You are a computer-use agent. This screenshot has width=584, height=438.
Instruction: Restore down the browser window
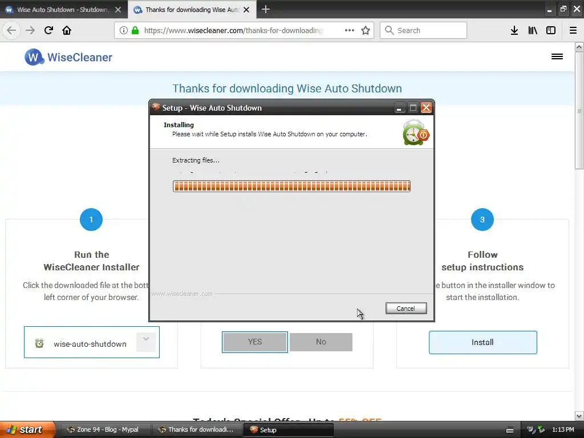(563, 9)
